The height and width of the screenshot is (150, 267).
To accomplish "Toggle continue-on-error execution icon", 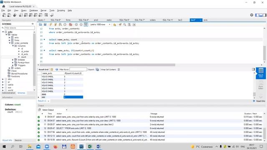I will [71, 25].
